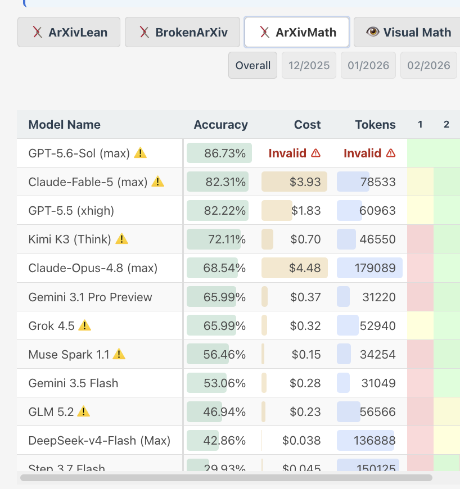Screen dimensions: 460x489
Task: Click Kimi K3 red result cell in column 1
Action: 421,239
